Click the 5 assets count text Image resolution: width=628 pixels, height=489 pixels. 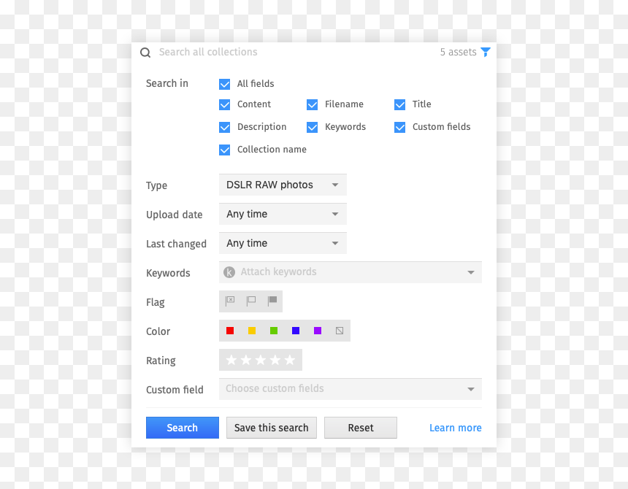tap(458, 52)
